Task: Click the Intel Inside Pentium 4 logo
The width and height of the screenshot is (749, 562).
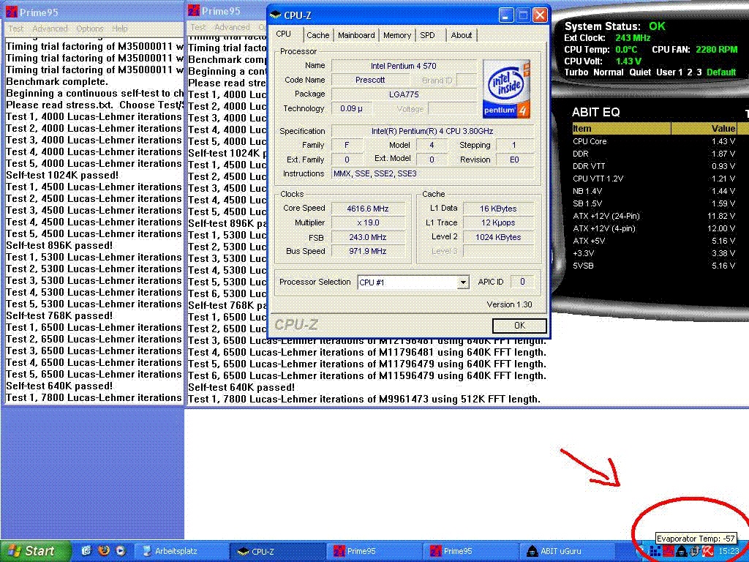Action: coord(506,89)
